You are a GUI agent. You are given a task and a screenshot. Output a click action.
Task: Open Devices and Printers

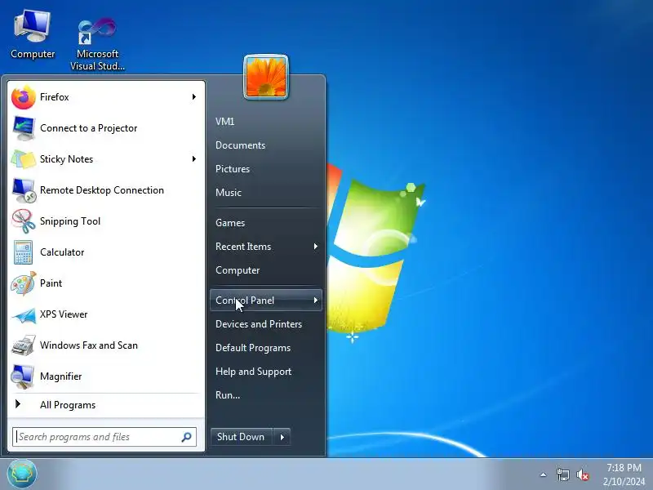pyautogui.click(x=259, y=324)
